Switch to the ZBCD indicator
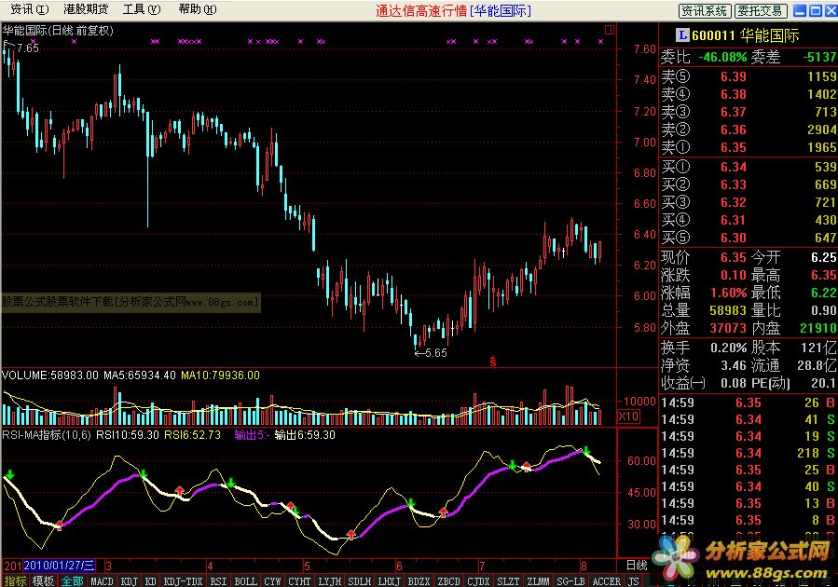The height and width of the screenshot is (587, 838). coord(448,581)
